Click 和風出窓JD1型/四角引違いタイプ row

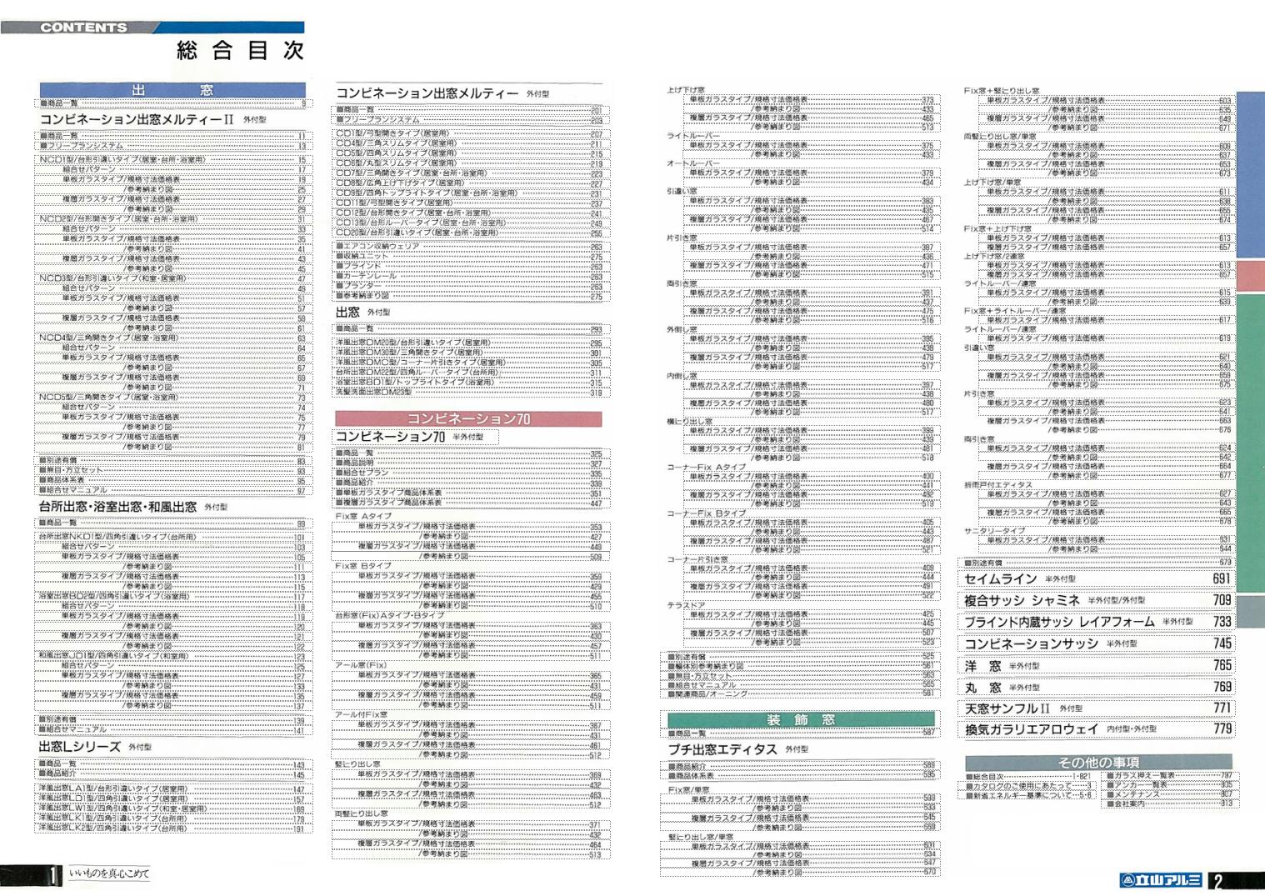(172, 656)
